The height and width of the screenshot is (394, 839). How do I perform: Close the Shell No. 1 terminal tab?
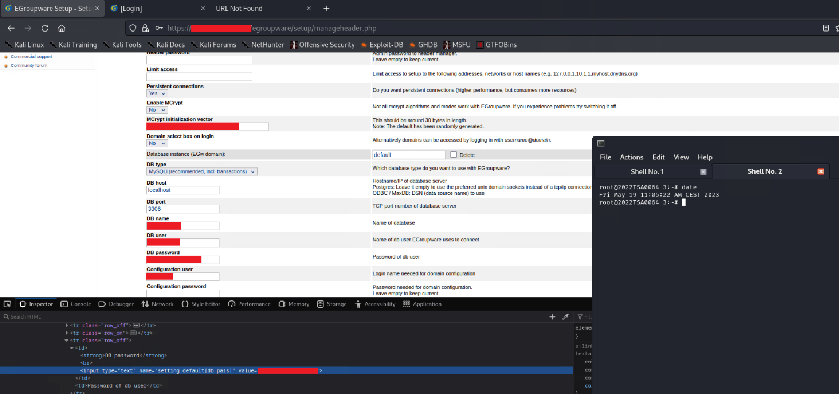[703, 172]
